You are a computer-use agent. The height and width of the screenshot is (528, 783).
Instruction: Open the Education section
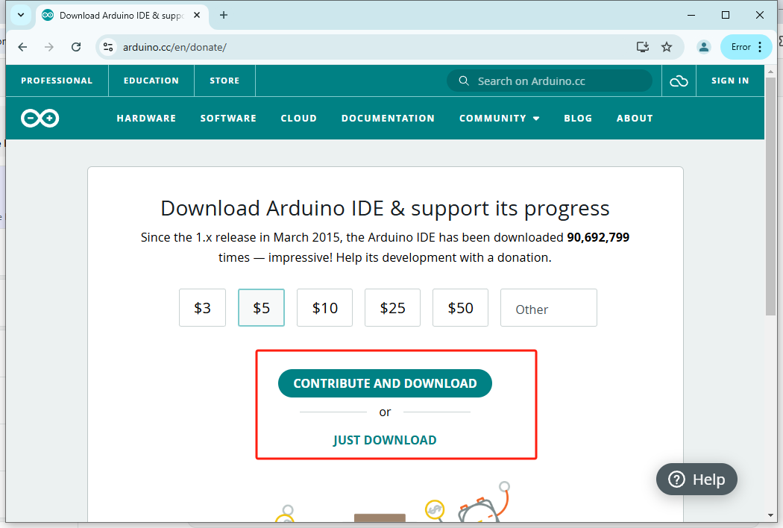(x=151, y=81)
